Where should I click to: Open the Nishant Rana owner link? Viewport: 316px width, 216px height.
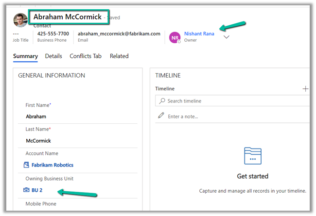[199, 33]
